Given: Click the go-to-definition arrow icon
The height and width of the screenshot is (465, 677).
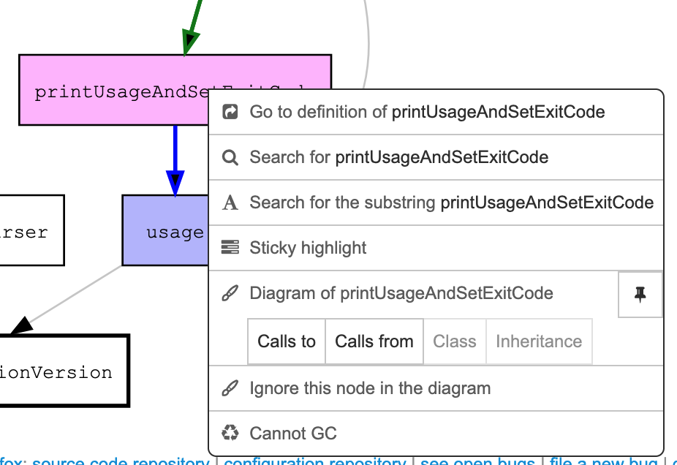Looking at the screenshot, I should 230,112.
